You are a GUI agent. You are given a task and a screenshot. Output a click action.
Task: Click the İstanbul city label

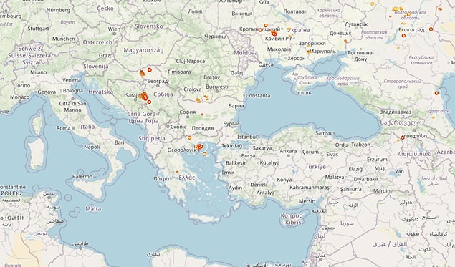pyautogui.click(x=247, y=137)
